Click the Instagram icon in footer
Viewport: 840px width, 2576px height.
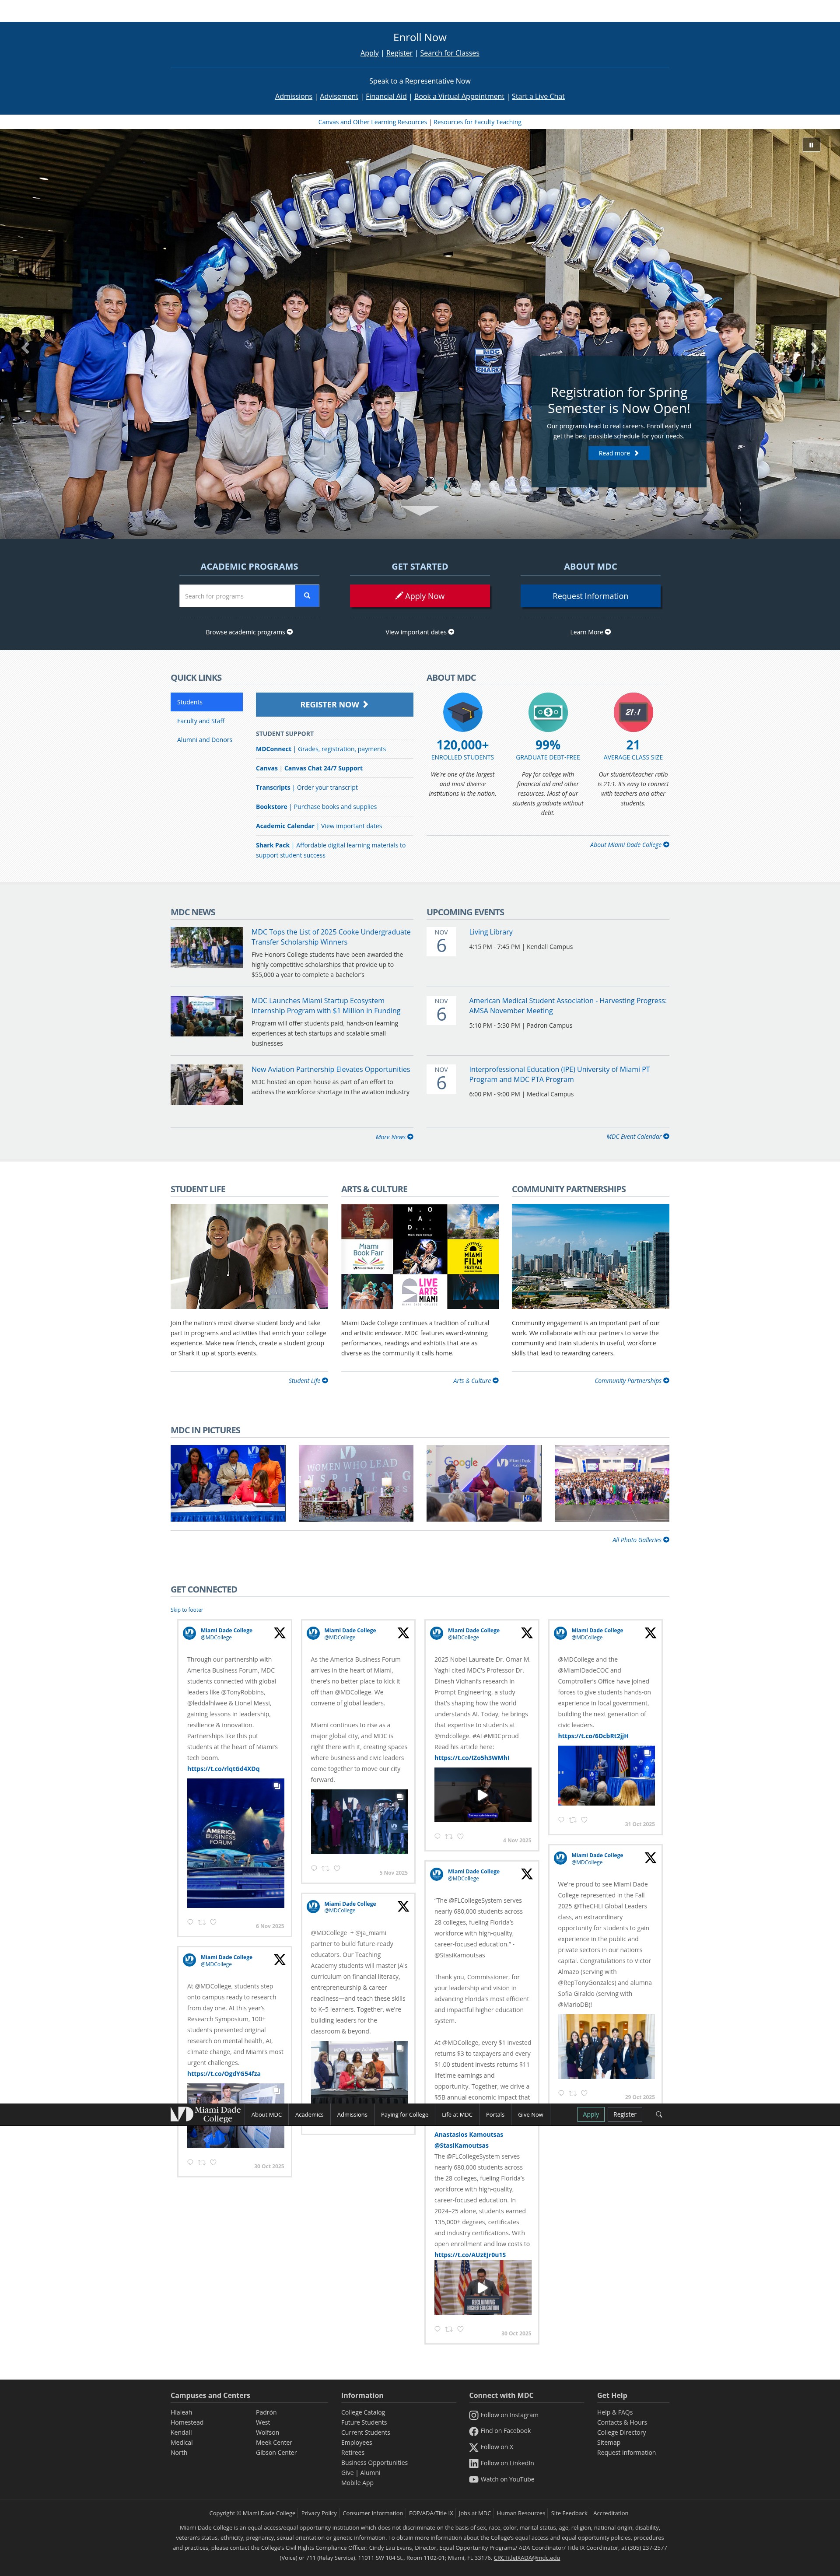click(473, 2415)
